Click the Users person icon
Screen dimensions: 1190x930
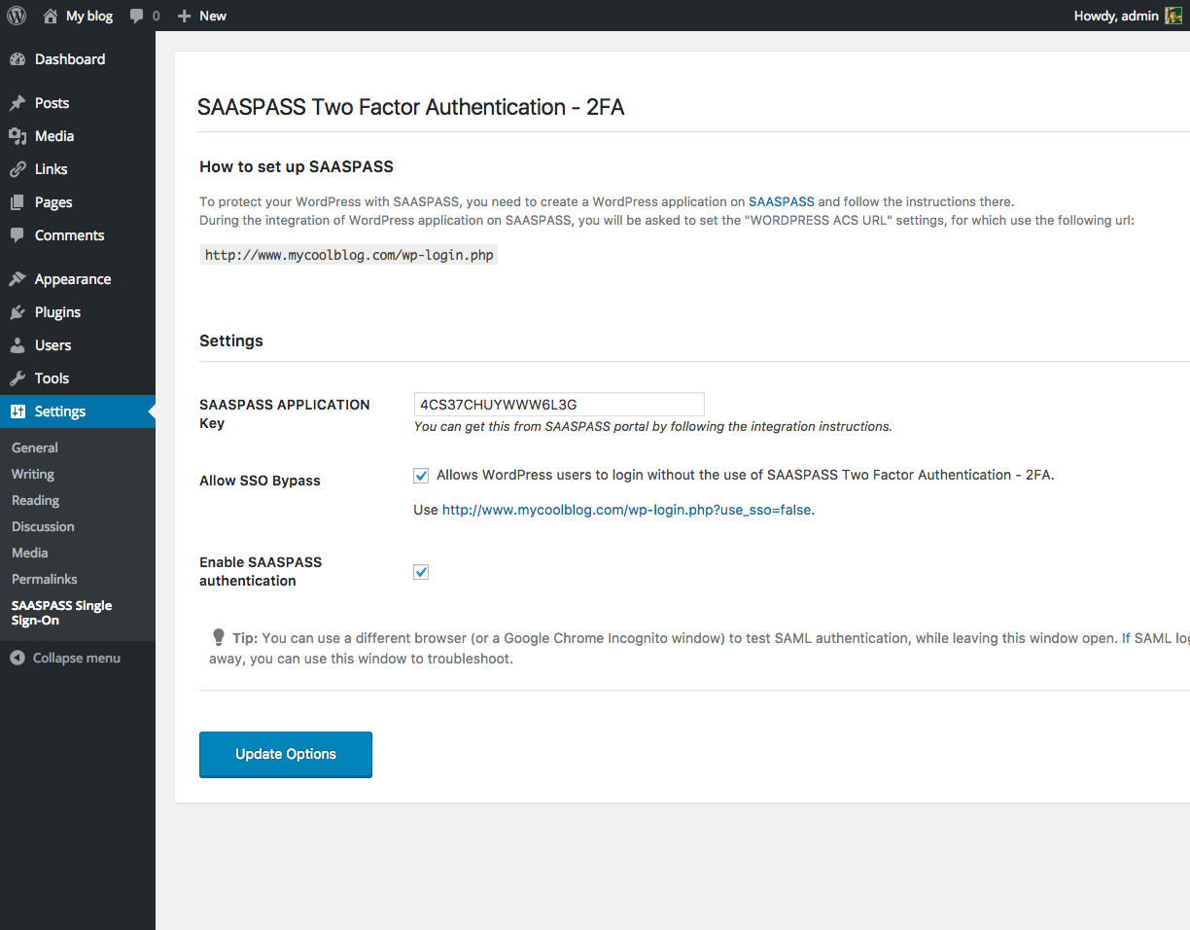(x=17, y=345)
